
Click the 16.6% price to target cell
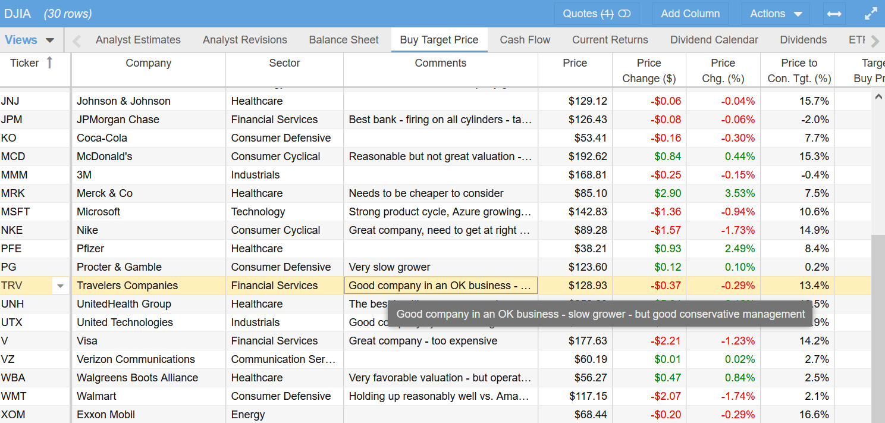[798, 415]
